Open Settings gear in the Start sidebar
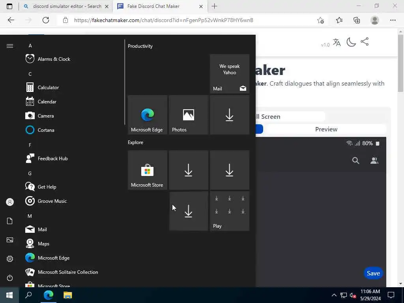This screenshot has height=303, width=404. 10,259
